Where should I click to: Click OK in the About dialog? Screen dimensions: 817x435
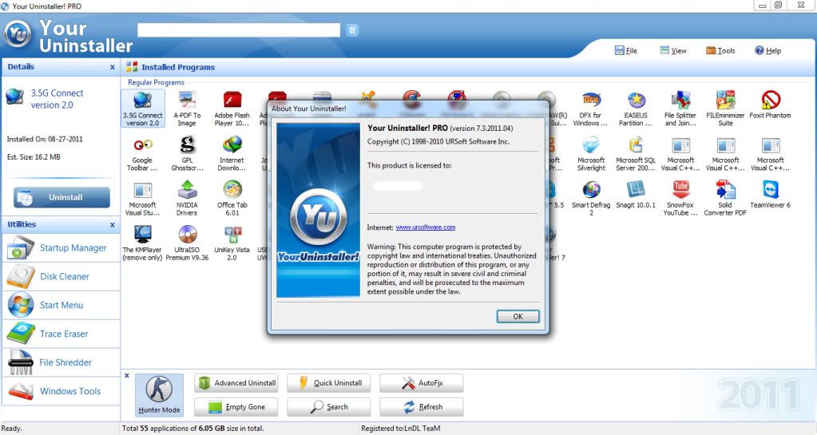[x=518, y=316]
